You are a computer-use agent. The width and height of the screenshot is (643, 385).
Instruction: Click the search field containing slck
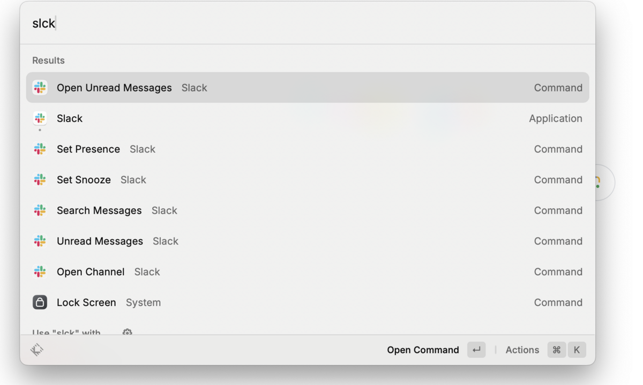(x=308, y=24)
